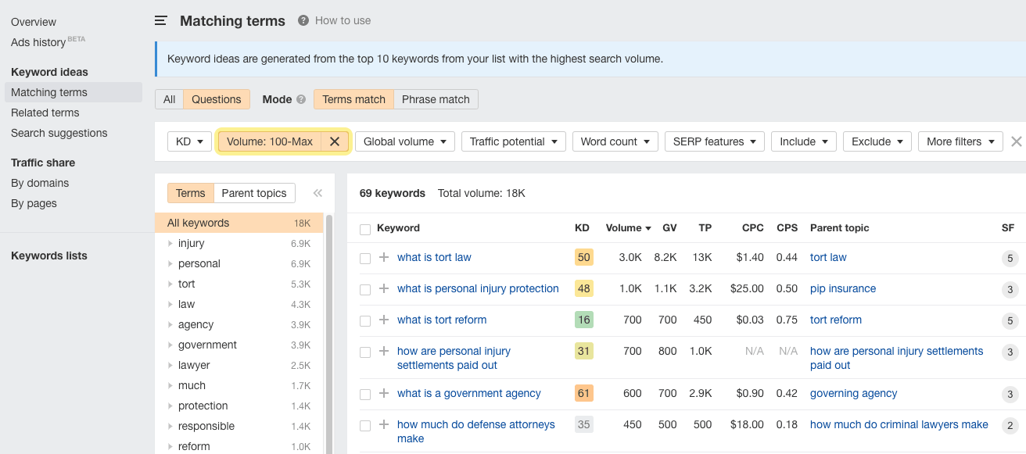
Task: Expand the "injury" term in the tree
Action: pyautogui.click(x=170, y=243)
